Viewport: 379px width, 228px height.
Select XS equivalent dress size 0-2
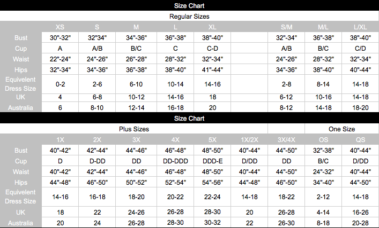click(x=60, y=84)
